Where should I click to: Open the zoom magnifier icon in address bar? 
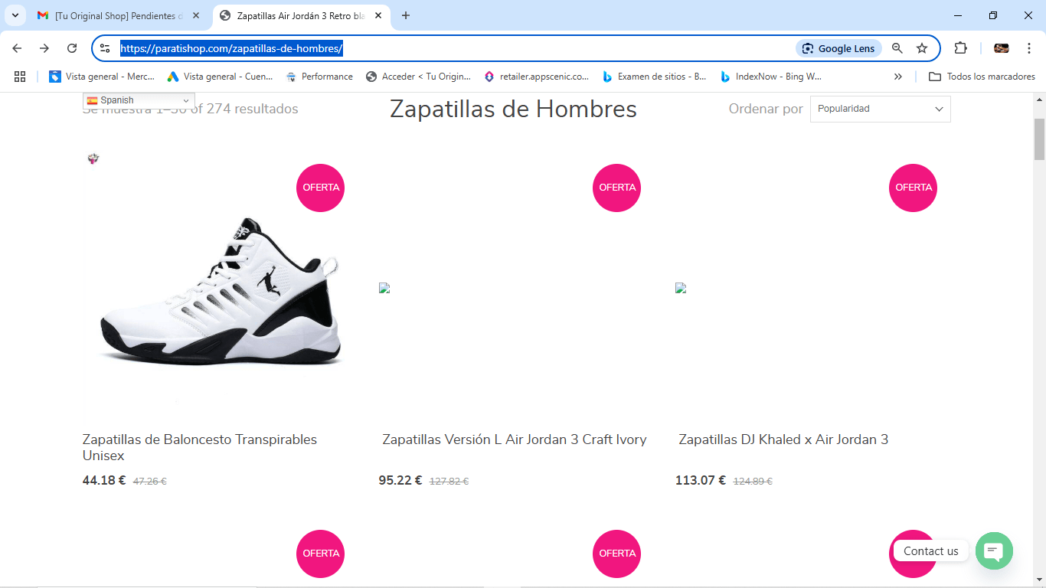coord(897,48)
